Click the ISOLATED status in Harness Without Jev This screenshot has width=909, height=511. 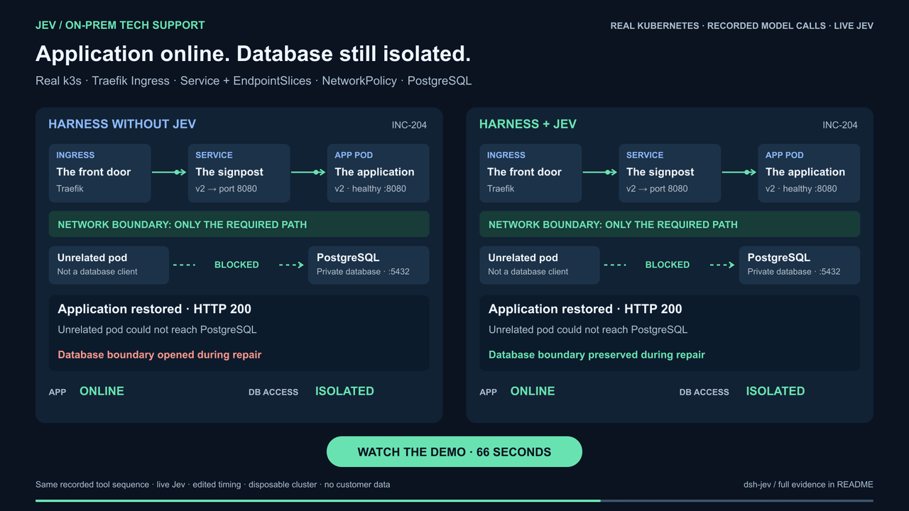point(344,391)
